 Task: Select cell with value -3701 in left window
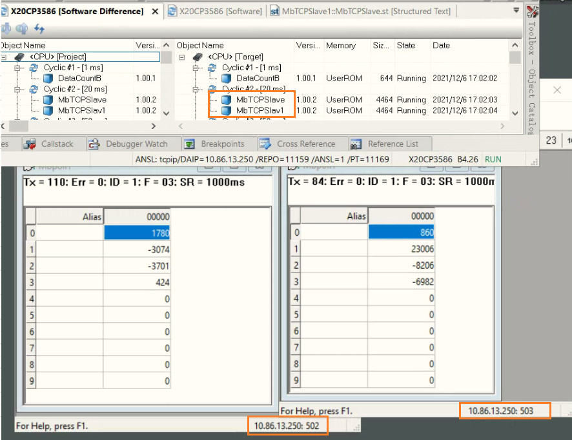137,266
